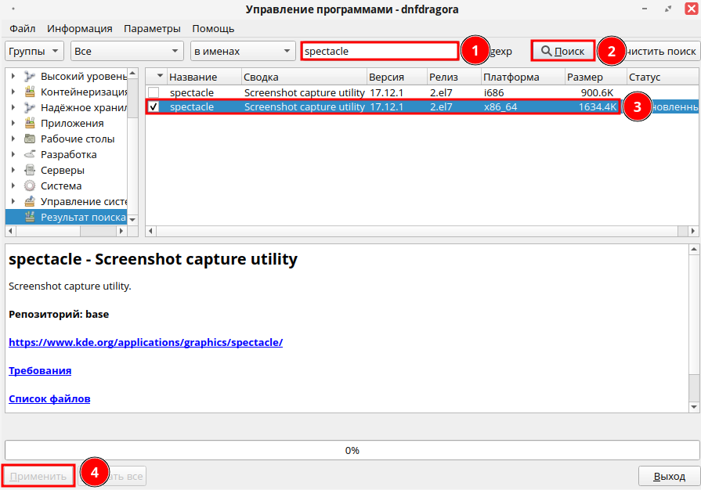Open the 'в именах' search scope dropdown
The width and height of the screenshot is (701, 490).
[242, 51]
